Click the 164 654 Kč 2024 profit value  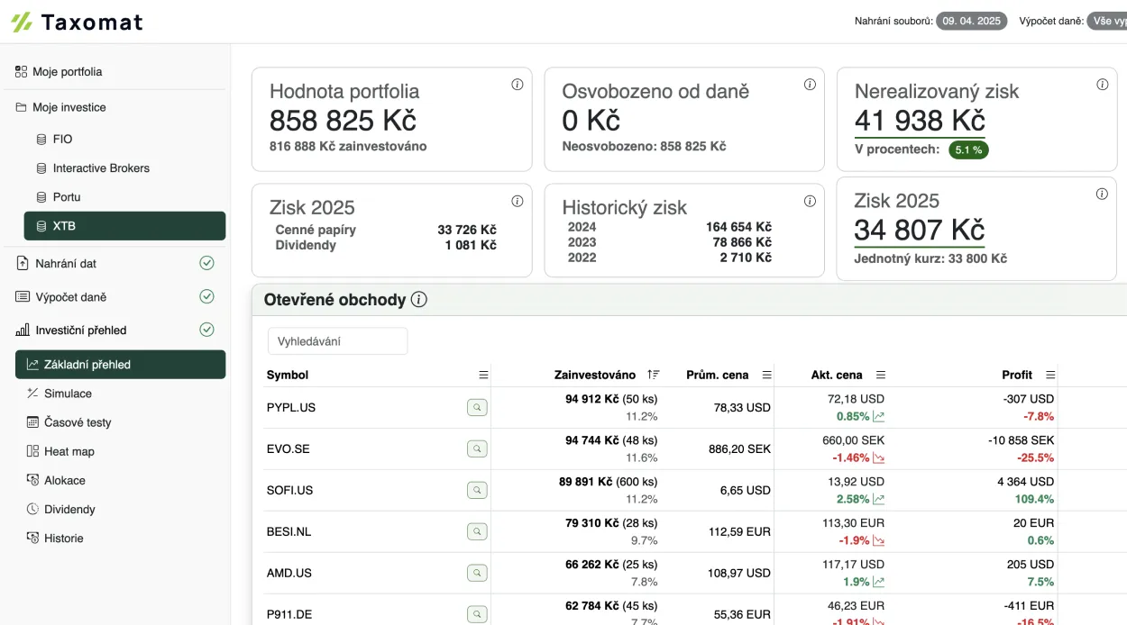tap(738, 227)
